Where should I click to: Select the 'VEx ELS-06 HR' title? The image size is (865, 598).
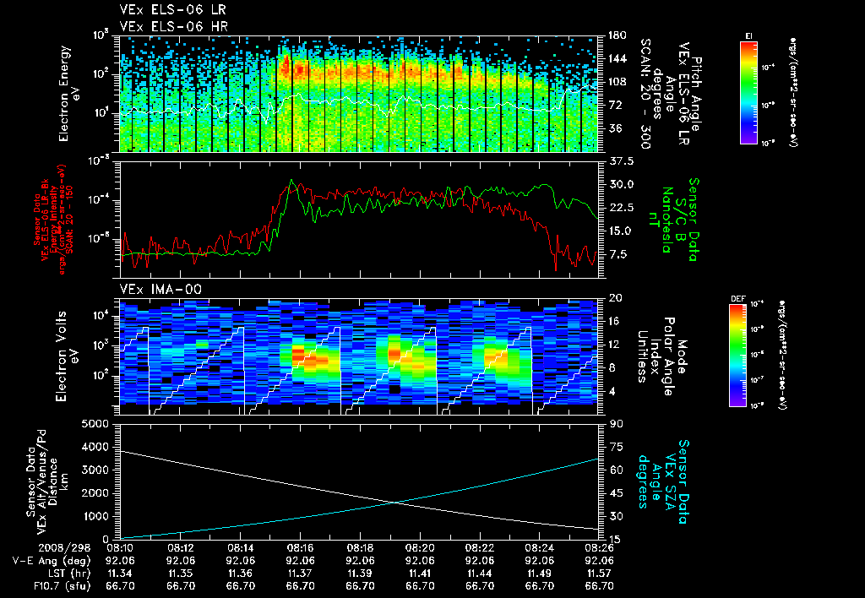pos(173,26)
